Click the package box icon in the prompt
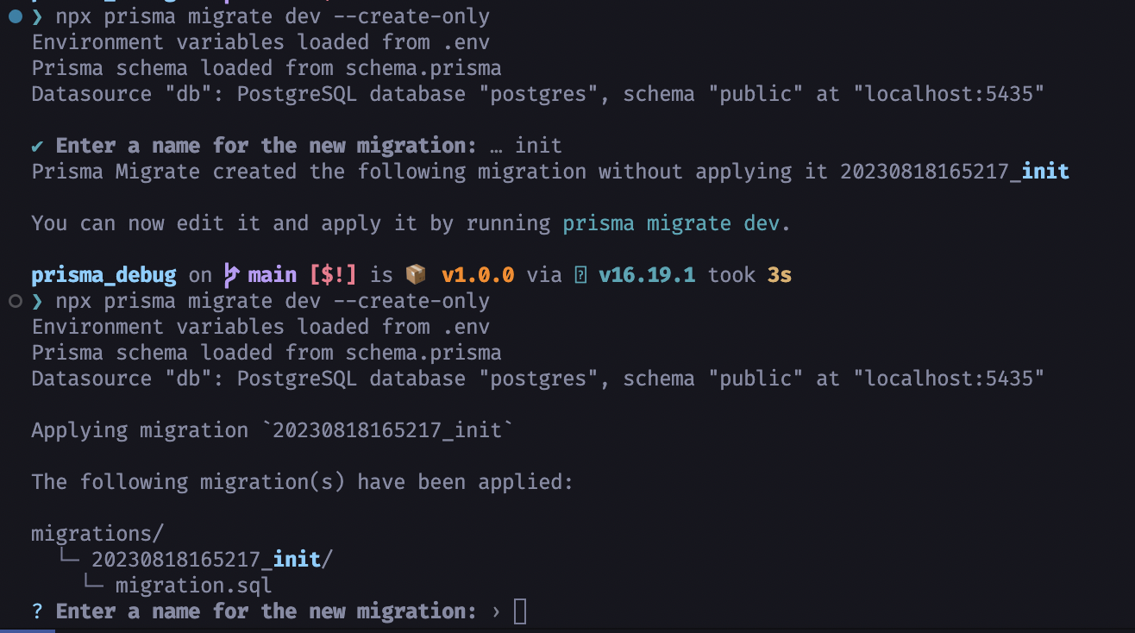This screenshot has width=1135, height=633. pos(415,274)
